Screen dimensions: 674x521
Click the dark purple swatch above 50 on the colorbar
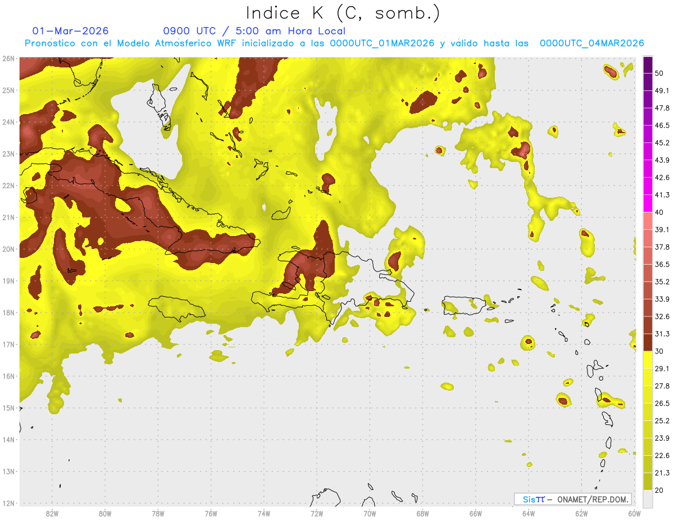(x=648, y=65)
